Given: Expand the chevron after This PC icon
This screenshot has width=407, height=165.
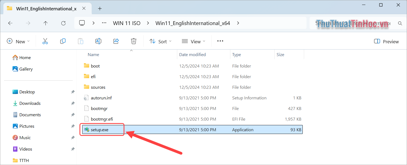Looking at the screenshot, I should [x=93, y=23].
